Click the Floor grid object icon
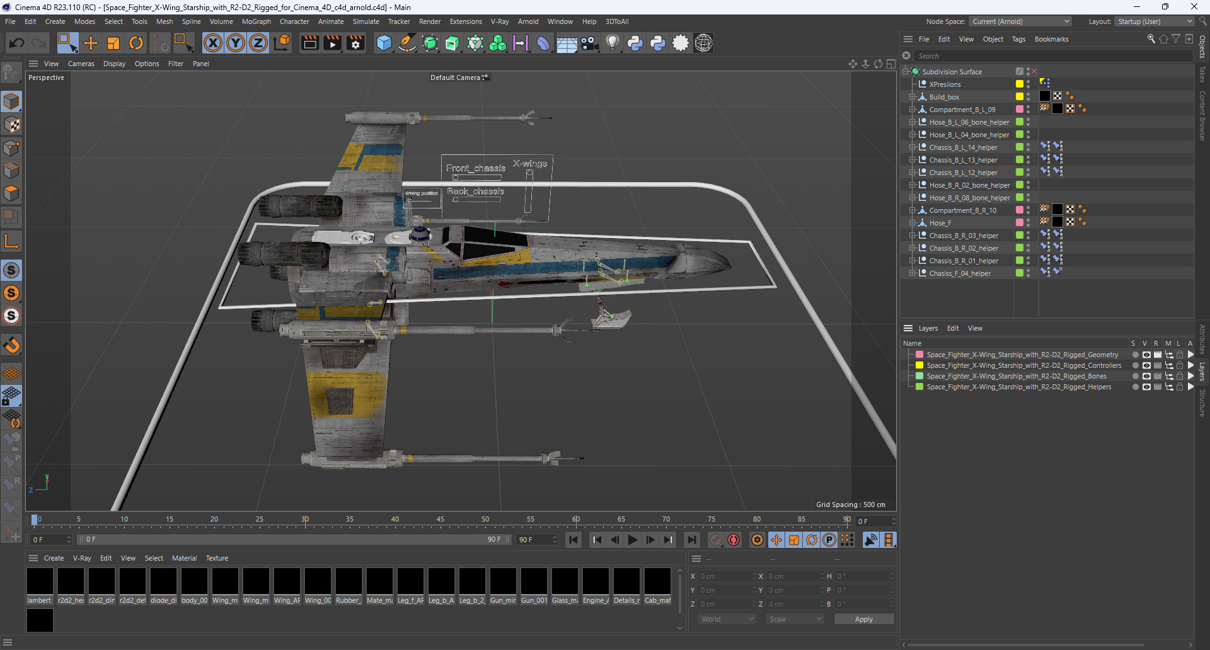The width and height of the screenshot is (1210, 650). pos(567,43)
